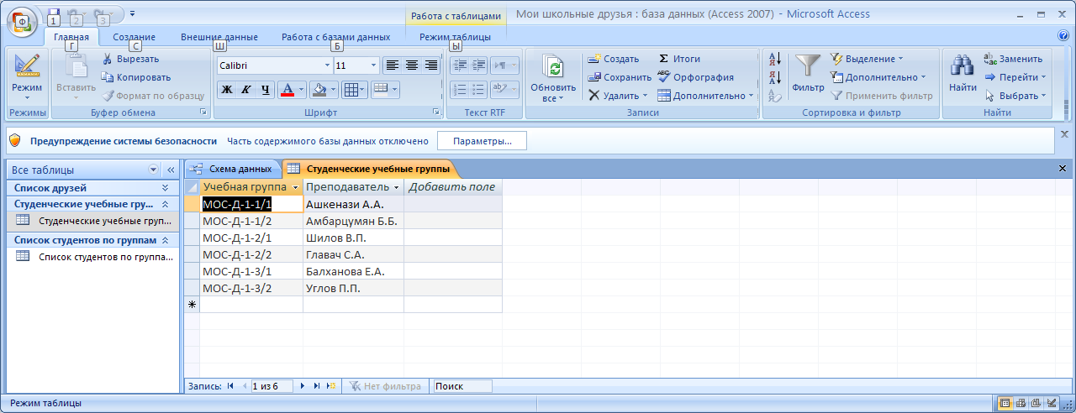Click Создать to add a new record
The width and height of the screenshot is (1076, 413).
pyautogui.click(x=614, y=59)
